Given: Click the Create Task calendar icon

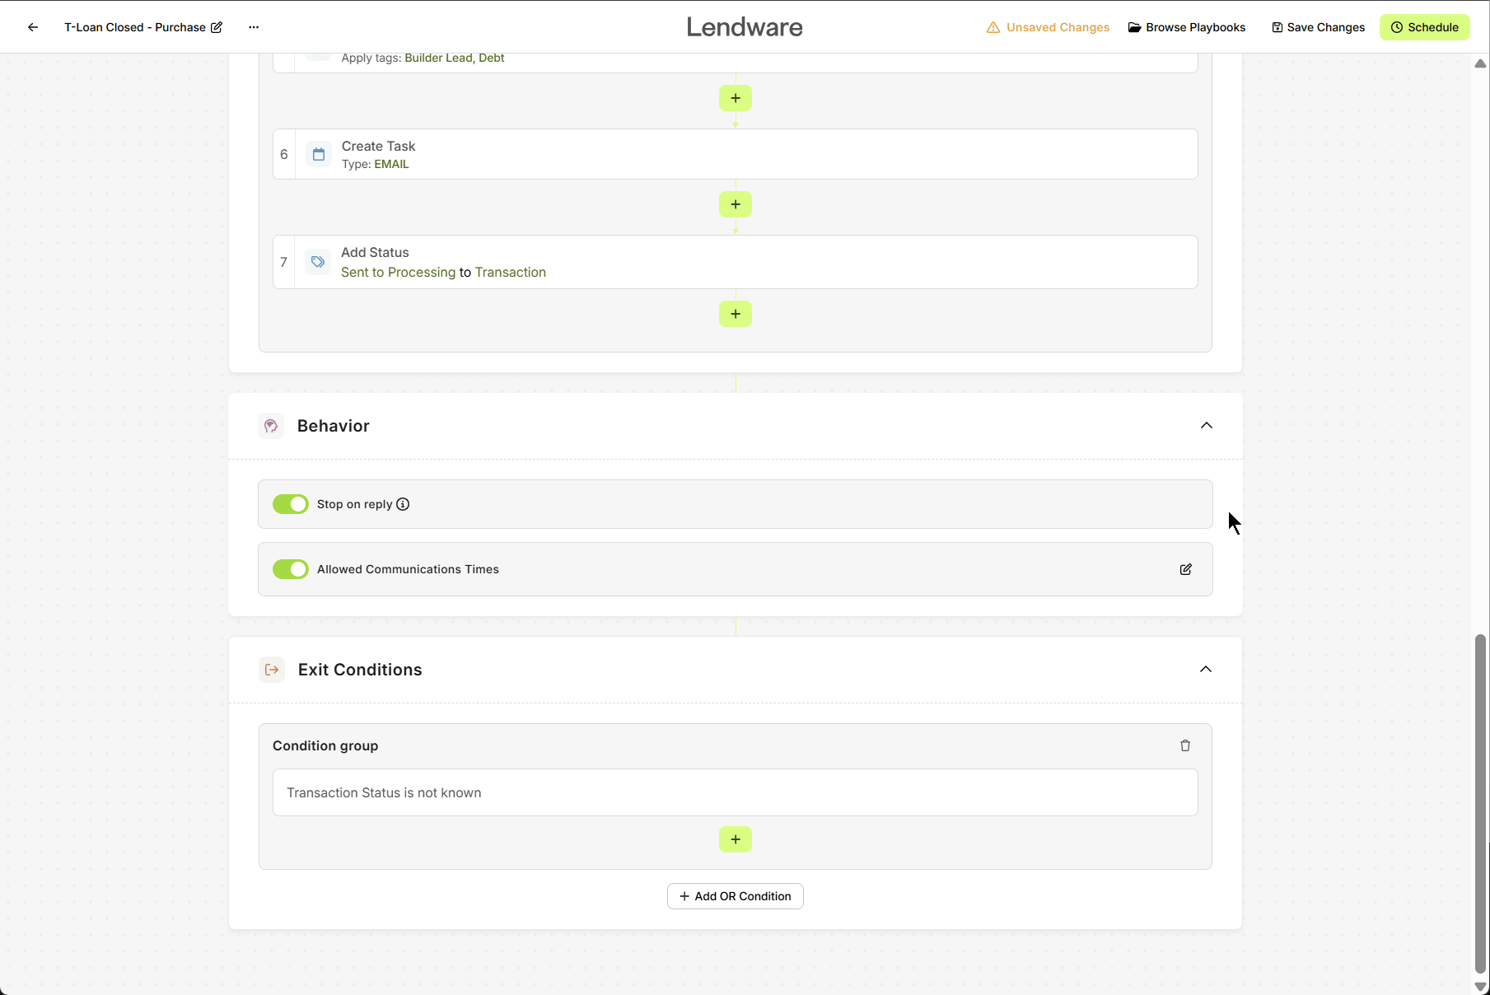Looking at the screenshot, I should (319, 154).
